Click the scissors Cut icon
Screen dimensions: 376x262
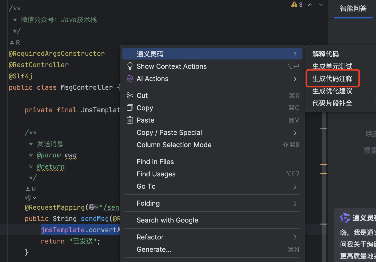click(x=130, y=96)
